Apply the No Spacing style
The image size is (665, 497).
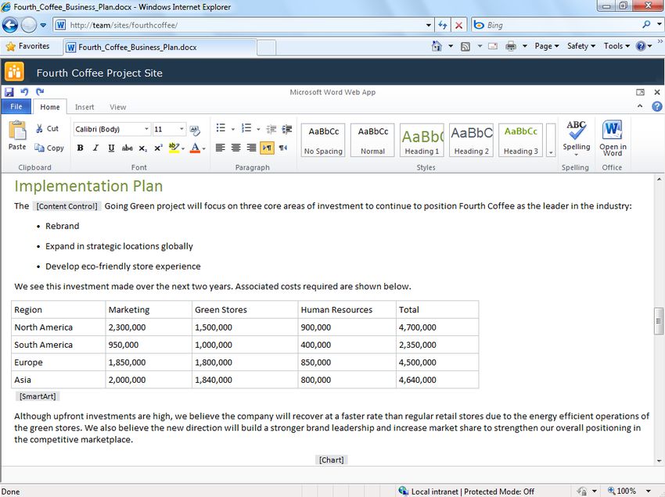[323, 140]
